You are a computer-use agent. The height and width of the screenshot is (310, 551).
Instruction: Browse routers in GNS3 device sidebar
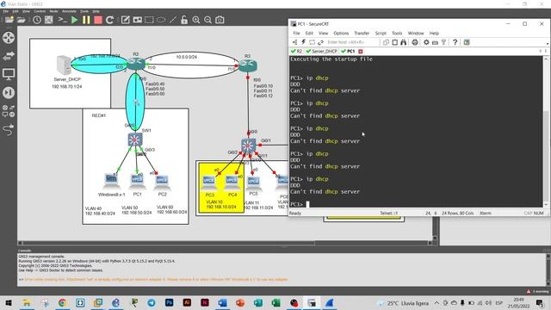(x=9, y=38)
